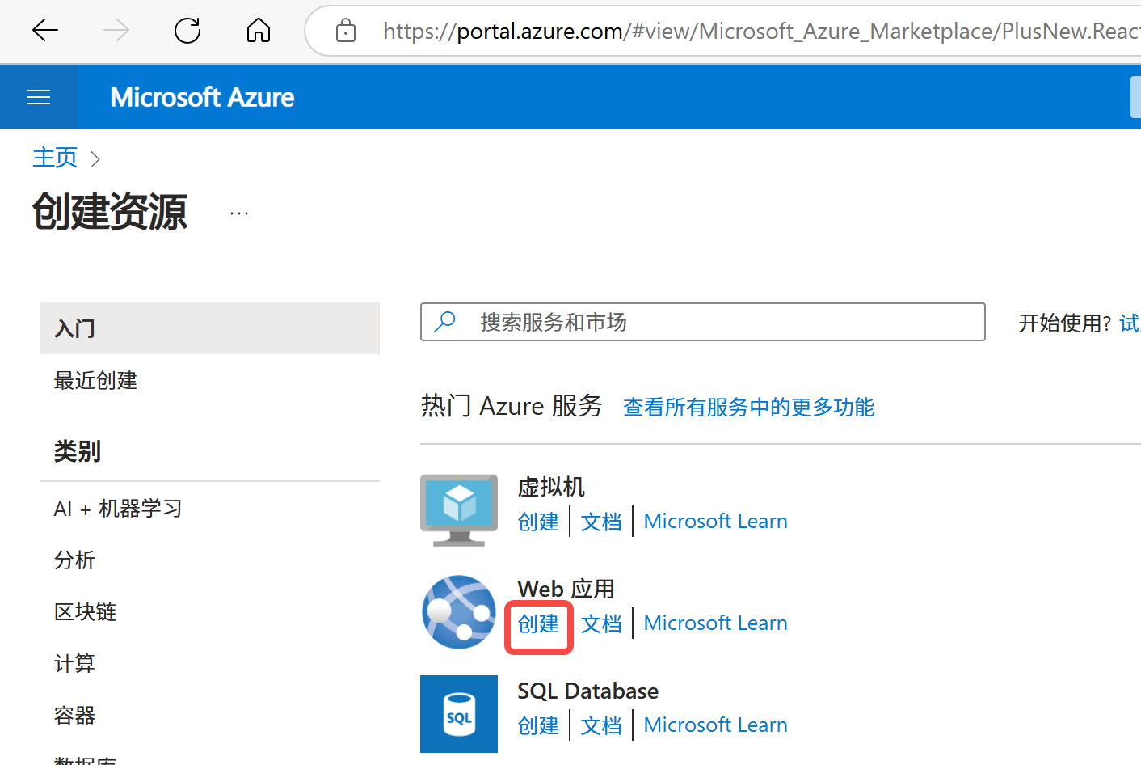Click the 热门 Azure 服务 heading
Image resolution: width=1141 pixels, height=765 pixels.
coord(512,406)
